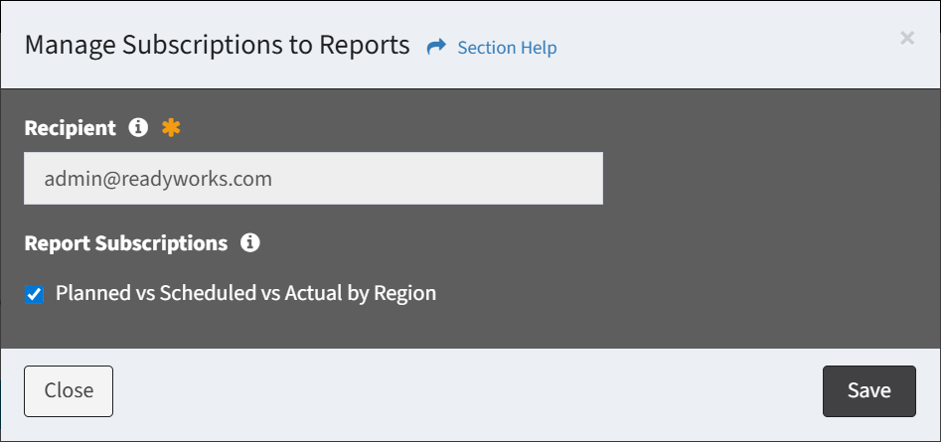
Task: Dismiss dialog with the X icon
Action: (906, 39)
